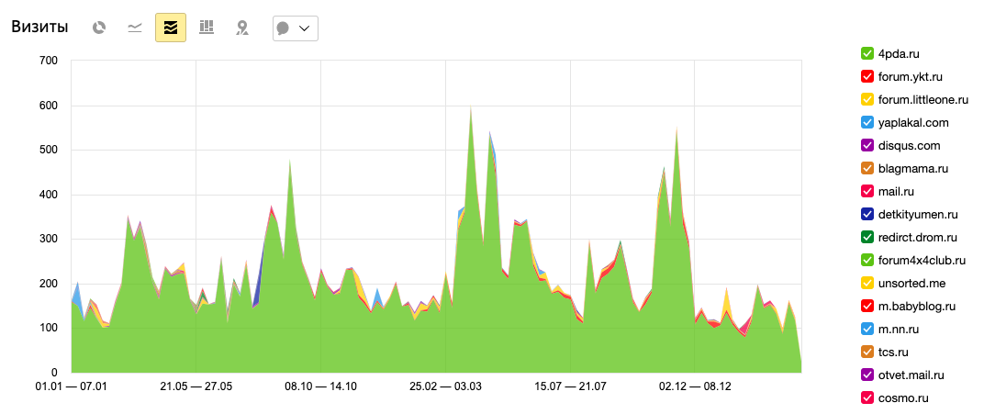Switch to line chart view
Image resolution: width=984 pixels, height=414 pixels.
point(134,28)
